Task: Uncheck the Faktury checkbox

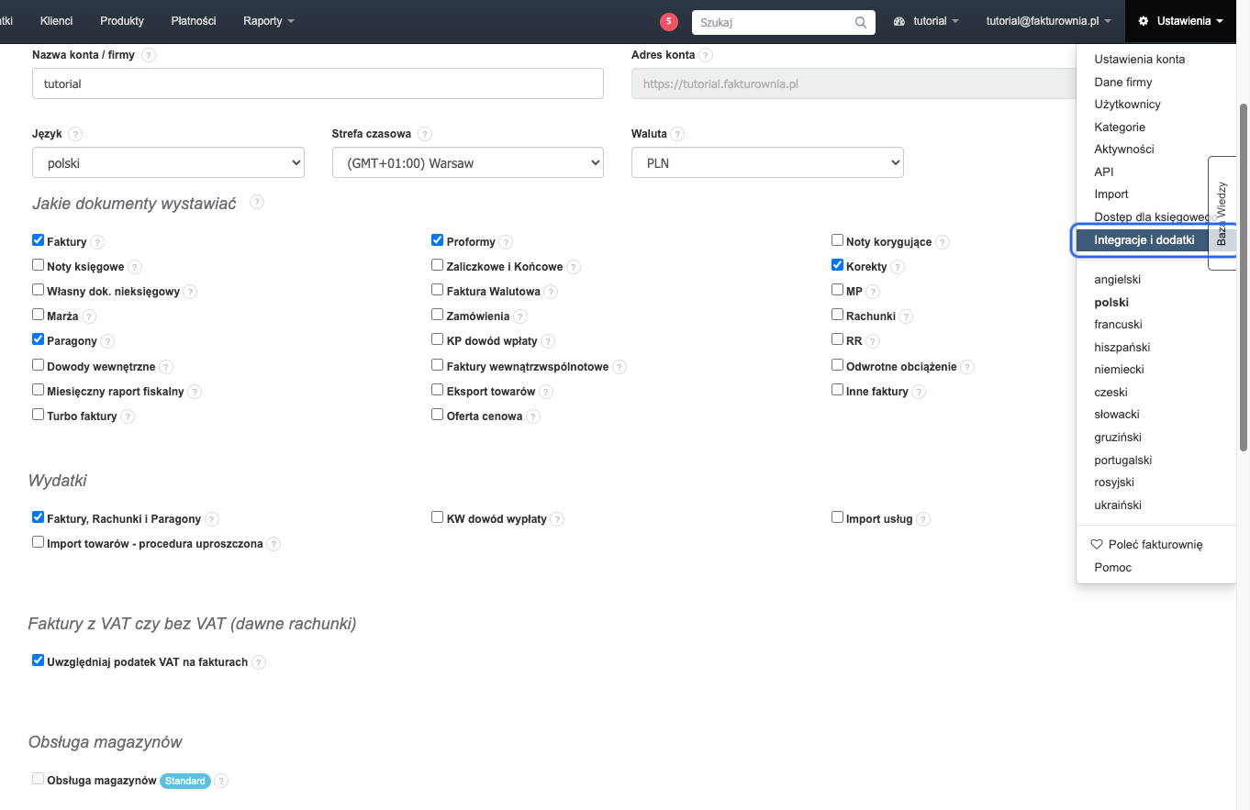Action: pyautogui.click(x=39, y=240)
